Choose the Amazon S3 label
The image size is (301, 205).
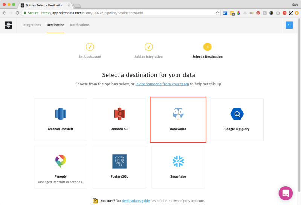[119, 129]
